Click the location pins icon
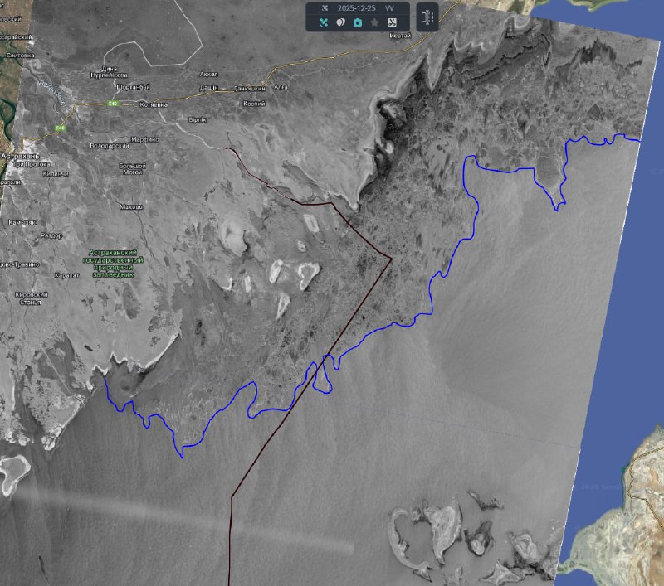 [340, 23]
